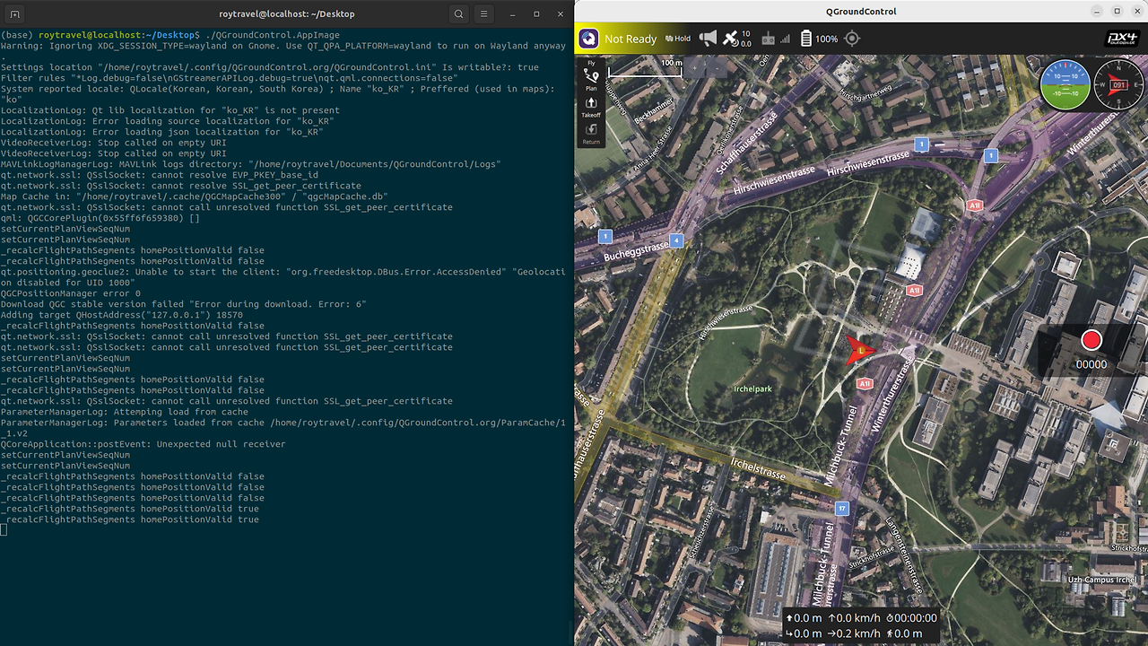Click the 00000 recording counter
Viewport: 1148px width, 646px height.
1091,364
